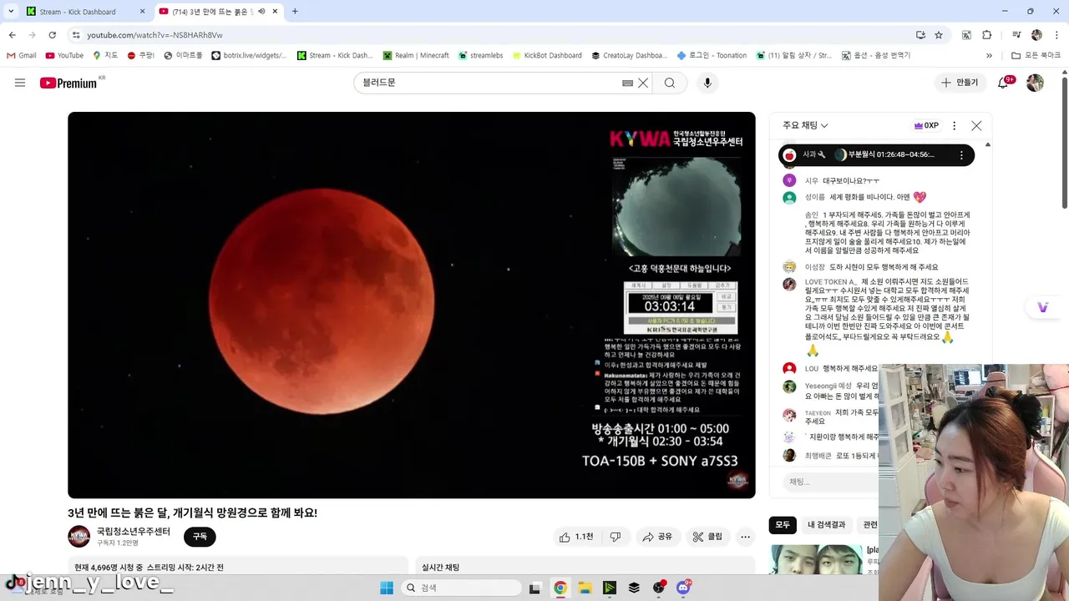Open the 옵션 - 음성 번역기 bookmark

[x=875, y=56]
